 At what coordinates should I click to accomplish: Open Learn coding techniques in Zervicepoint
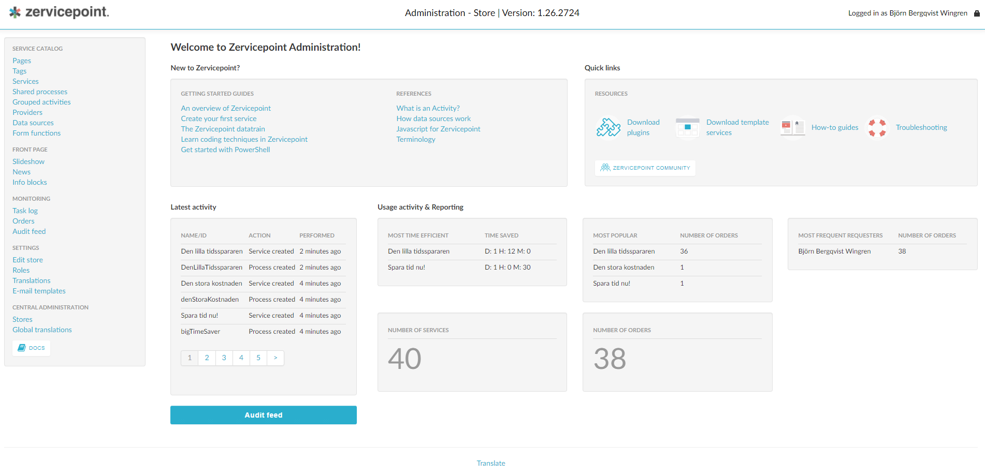(x=244, y=139)
